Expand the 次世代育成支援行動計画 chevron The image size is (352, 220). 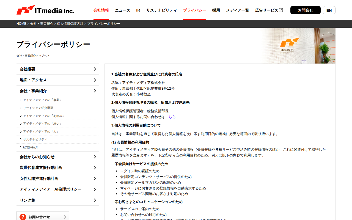(95, 168)
